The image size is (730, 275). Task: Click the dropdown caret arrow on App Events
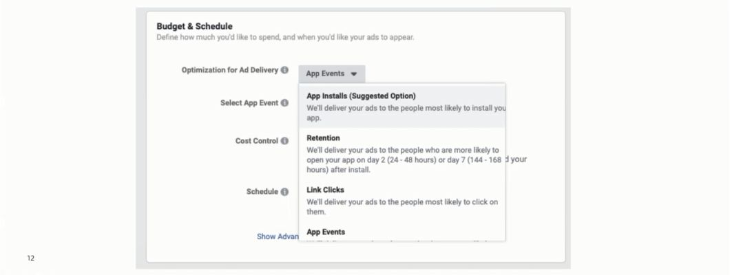point(354,74)
